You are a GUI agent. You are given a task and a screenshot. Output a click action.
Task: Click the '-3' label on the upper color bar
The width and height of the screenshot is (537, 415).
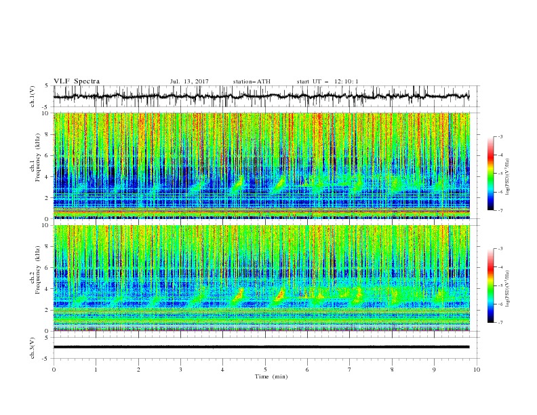[x=500, y=136]
